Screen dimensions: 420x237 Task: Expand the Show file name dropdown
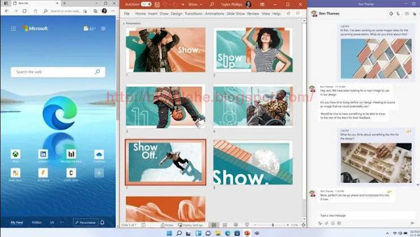[196, 5]
